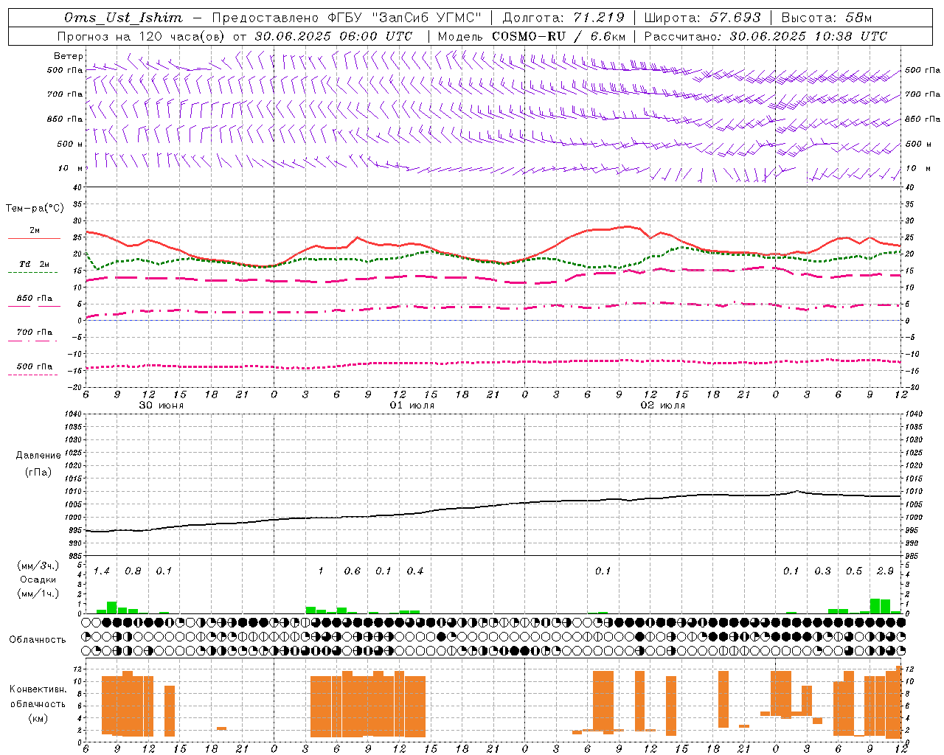Click the date label 02 июля
Image resolution: width=944 pixels, height=755 pixels.
coord(663,406)
